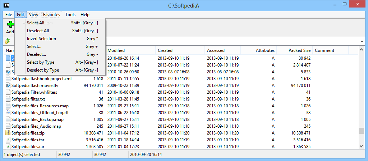Choose Deselect by Type entry
Viewport: 368px width, 161px height.
[60, 70]
